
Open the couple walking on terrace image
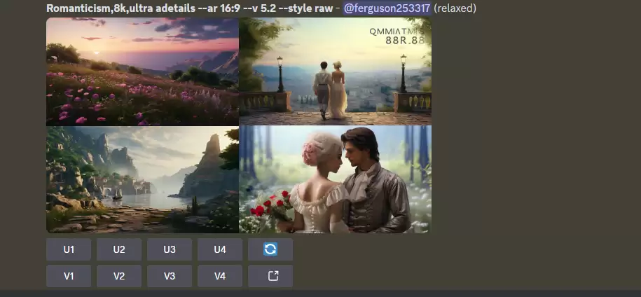(x=335, y=71)
